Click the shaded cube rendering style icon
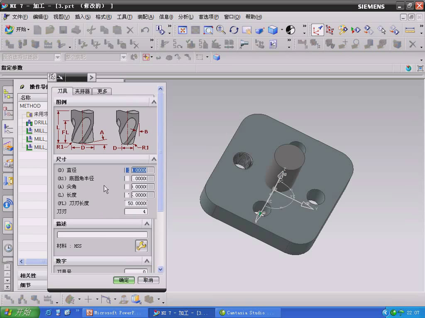The height and width of the screenshot is (318, 425). click(273, 30)
